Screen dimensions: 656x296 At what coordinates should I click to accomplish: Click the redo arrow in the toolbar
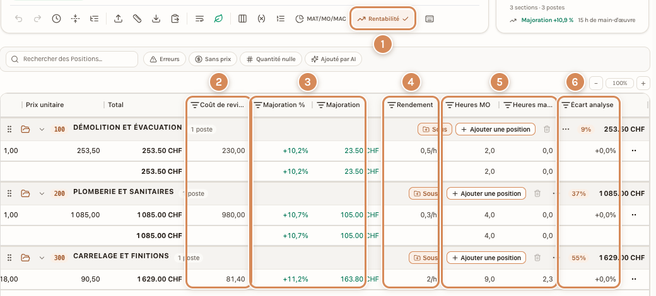click(38, 19)
